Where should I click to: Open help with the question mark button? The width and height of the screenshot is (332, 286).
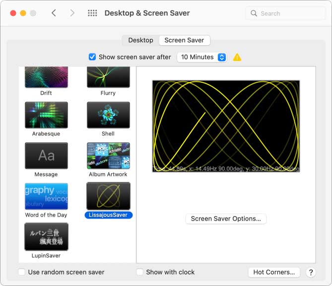(311, 272)
